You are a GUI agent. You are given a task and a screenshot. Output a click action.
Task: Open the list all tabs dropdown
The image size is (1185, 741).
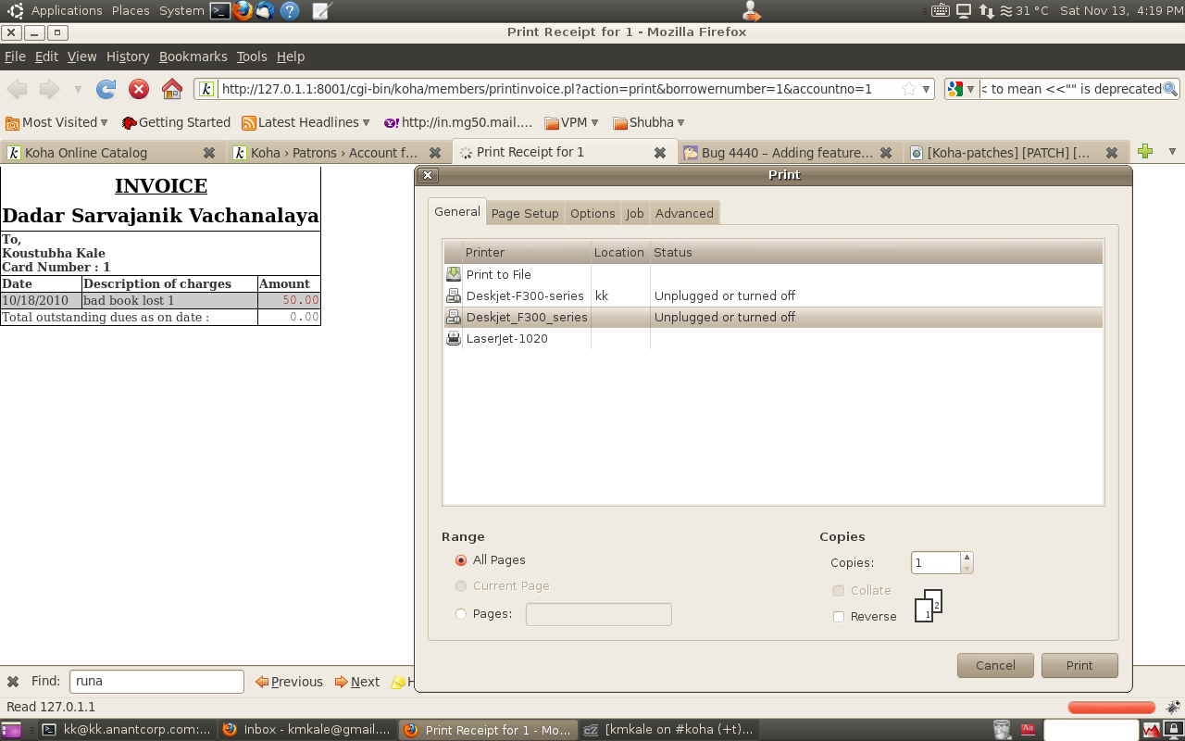(x=1172, y=152)
